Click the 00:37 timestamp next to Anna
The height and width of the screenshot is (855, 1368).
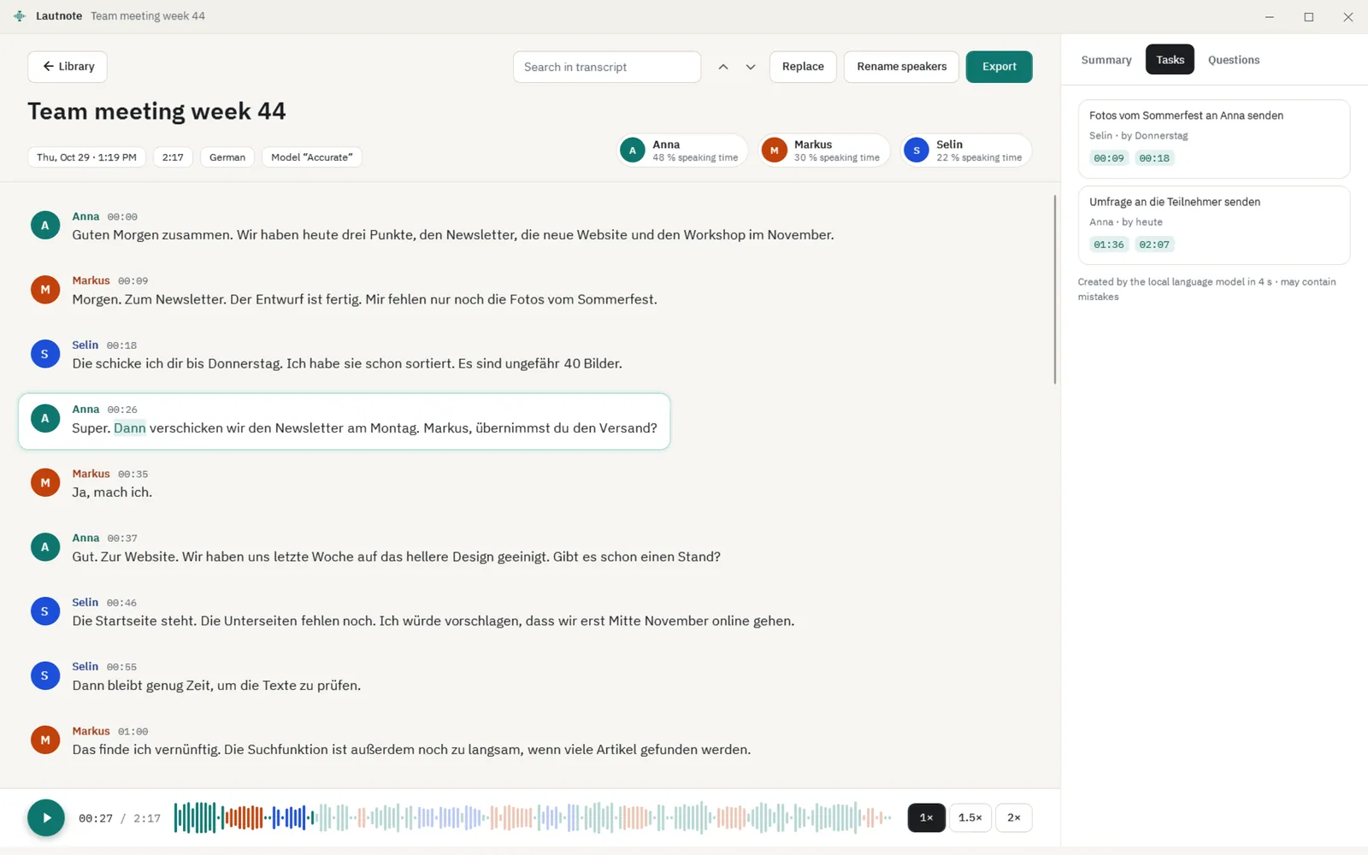coord(122,539)
